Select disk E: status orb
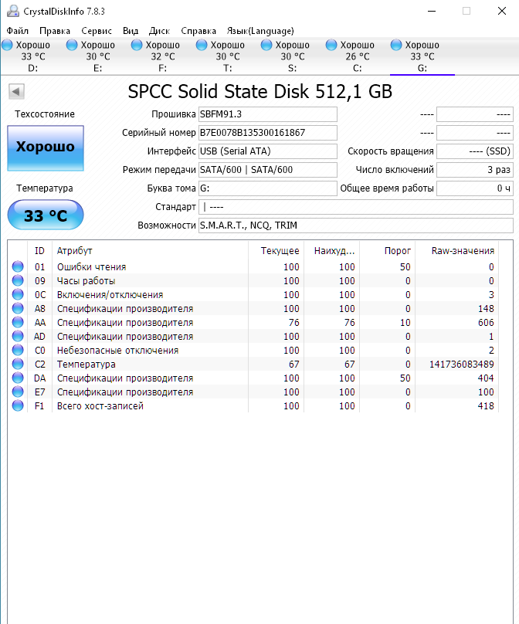The height and width of the screenshot is (624, 519). click(72, 45)
